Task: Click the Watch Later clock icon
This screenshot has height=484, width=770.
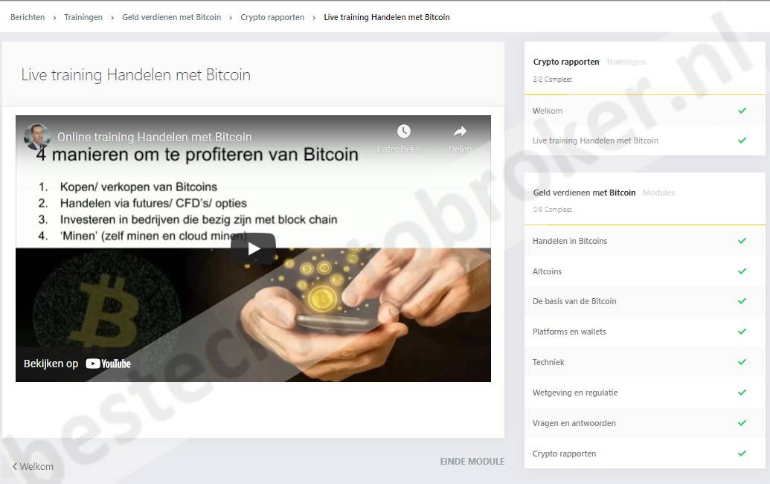Action: pyautogui.click(x=404, y=131)
